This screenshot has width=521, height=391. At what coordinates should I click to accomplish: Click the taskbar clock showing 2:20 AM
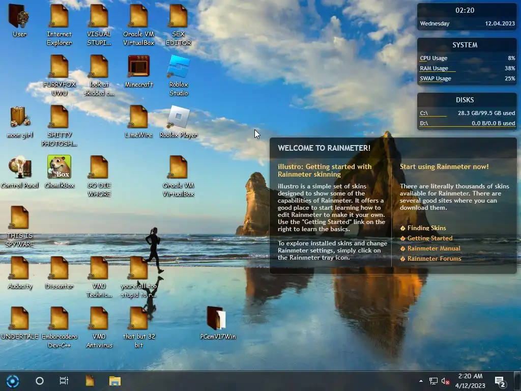pyautogui.click(x=470, y=381)
